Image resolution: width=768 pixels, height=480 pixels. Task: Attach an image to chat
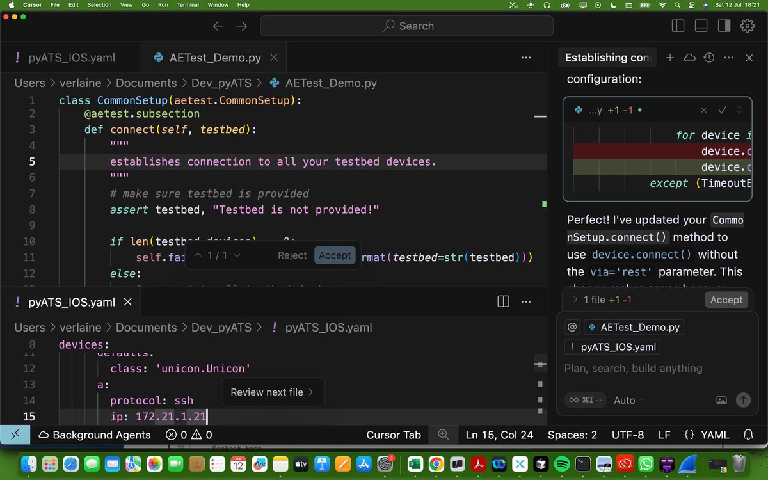tap(721, 400)
